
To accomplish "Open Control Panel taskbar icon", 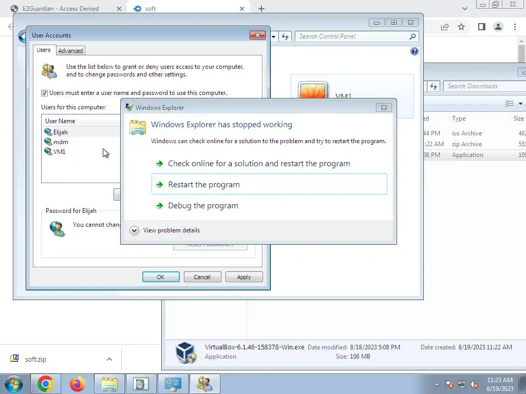I will [173, 384].
